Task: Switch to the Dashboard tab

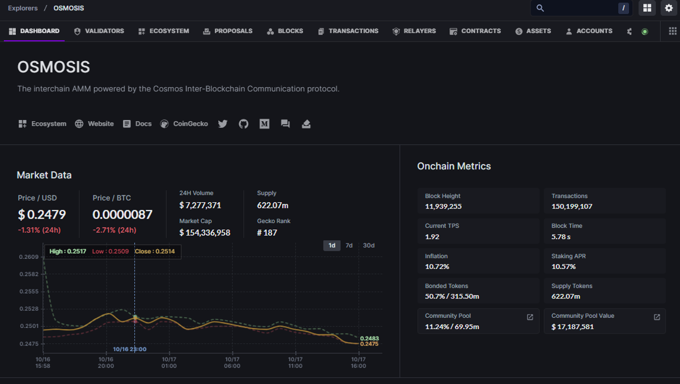Action: [34, 31]
